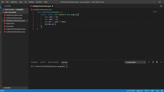Place cursor after System.out. on line 6
This screenshot has height=92, width=164.
[x=55, y=24]
